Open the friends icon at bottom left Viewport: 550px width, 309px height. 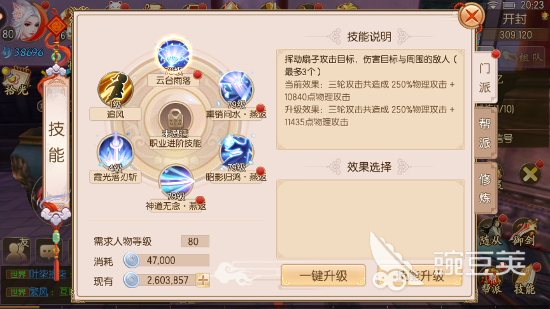coord(16,251)
